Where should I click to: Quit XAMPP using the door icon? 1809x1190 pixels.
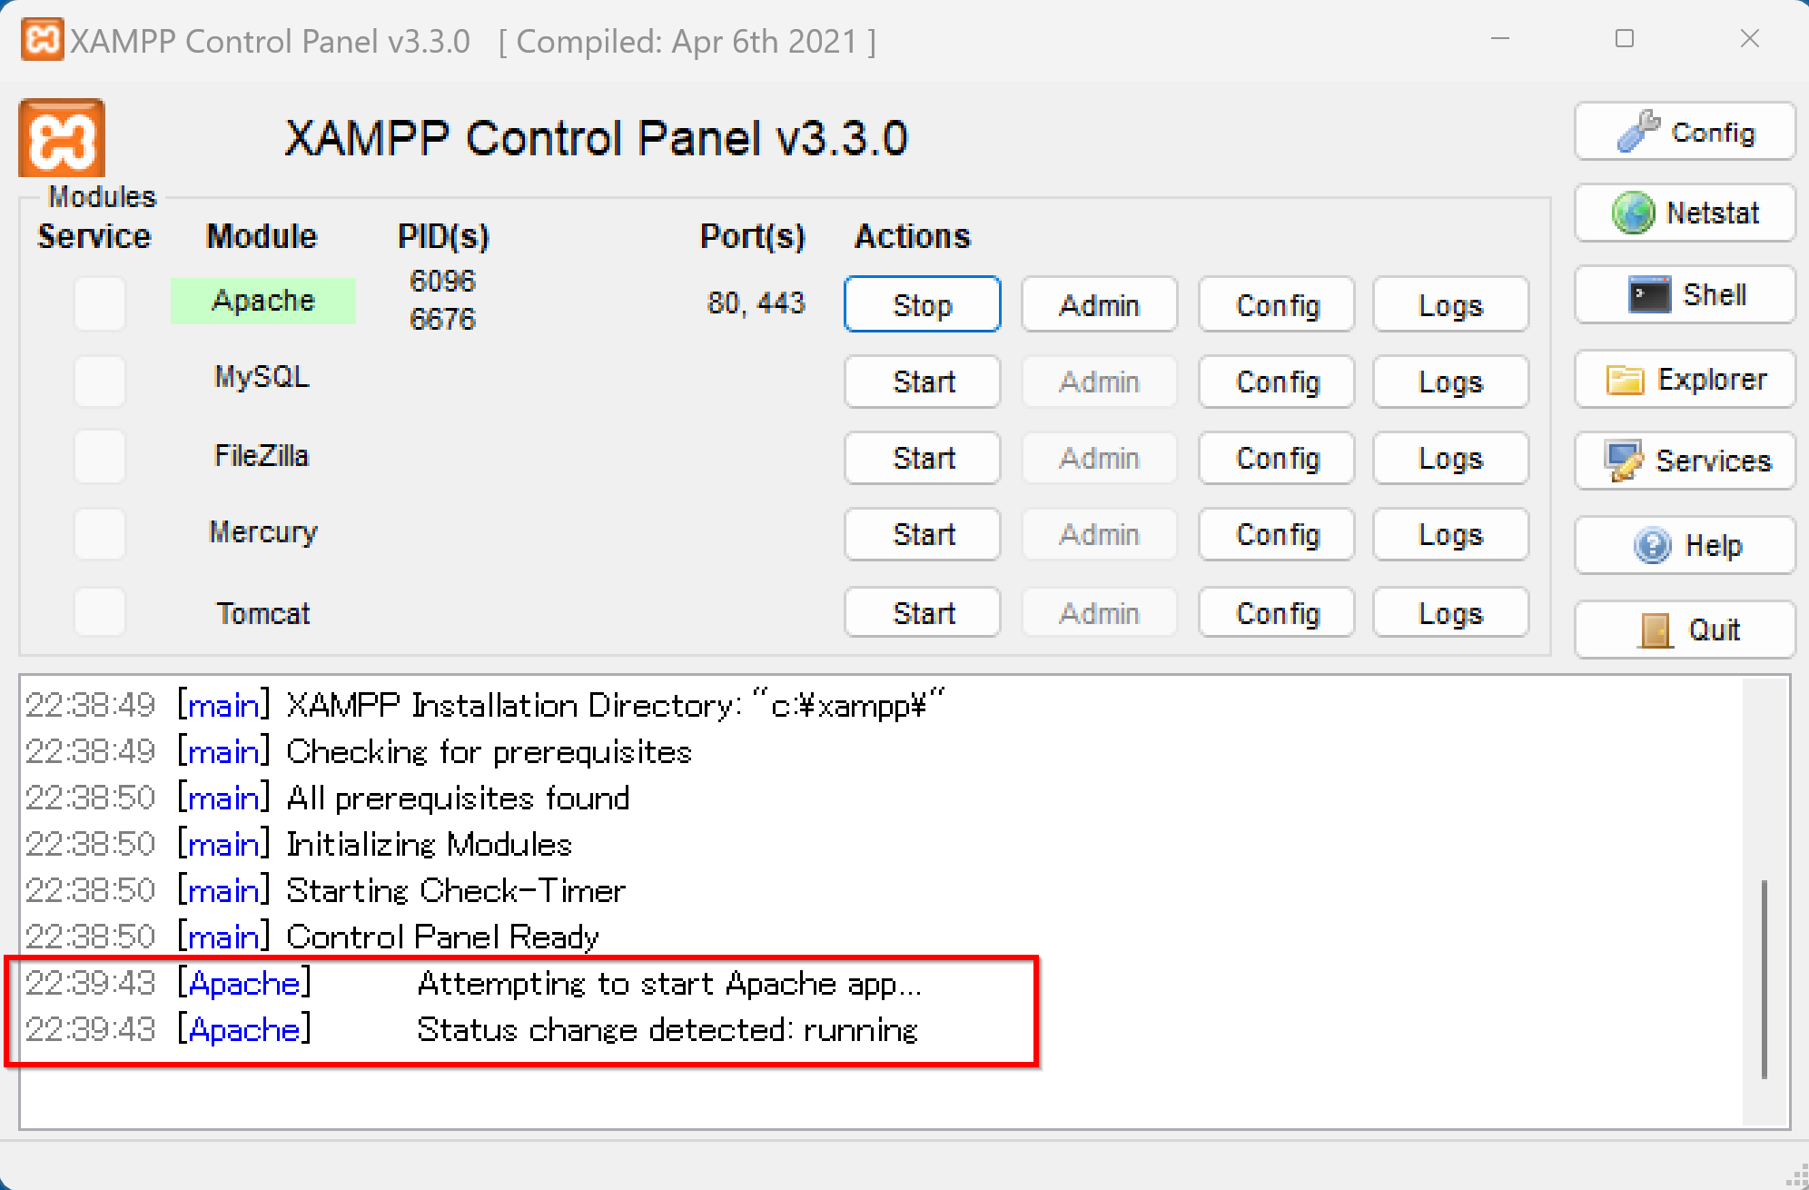tap(1655, 630)
